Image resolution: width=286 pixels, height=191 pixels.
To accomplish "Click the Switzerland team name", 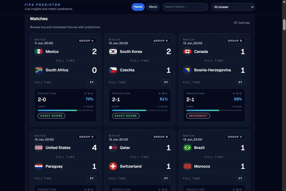I will (x=130, y=166).
